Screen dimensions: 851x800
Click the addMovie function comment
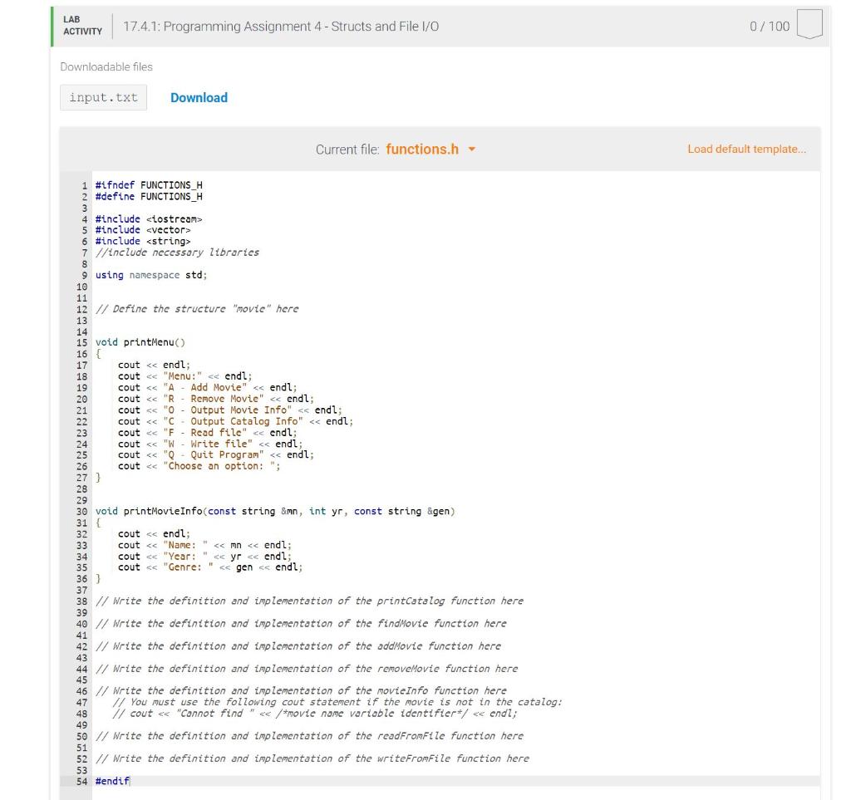click(x=298, y=646)
